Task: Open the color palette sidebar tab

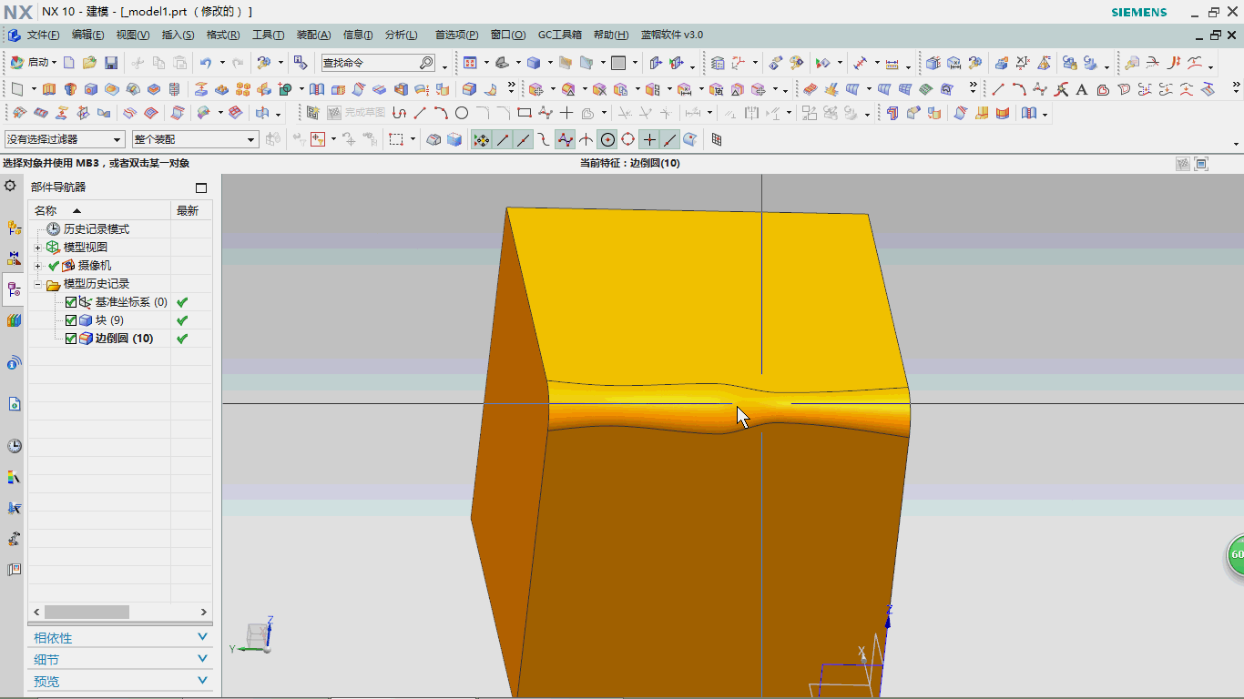Action: coord(14,477)
